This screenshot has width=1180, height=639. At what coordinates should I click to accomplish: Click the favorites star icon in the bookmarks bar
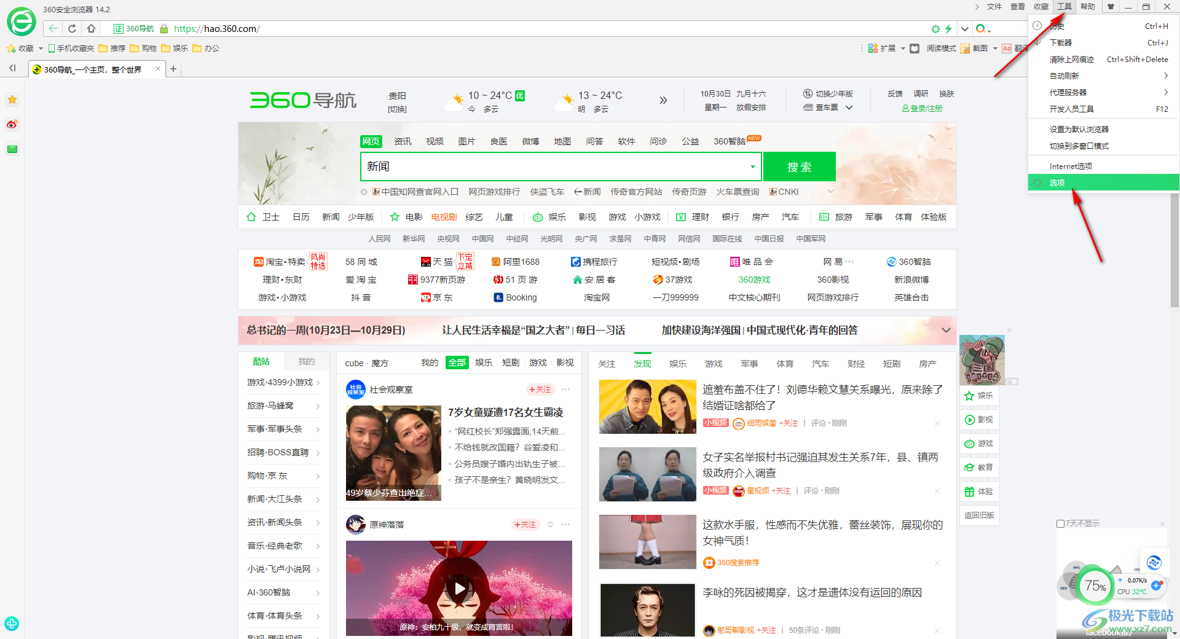[x=11, y=48]
